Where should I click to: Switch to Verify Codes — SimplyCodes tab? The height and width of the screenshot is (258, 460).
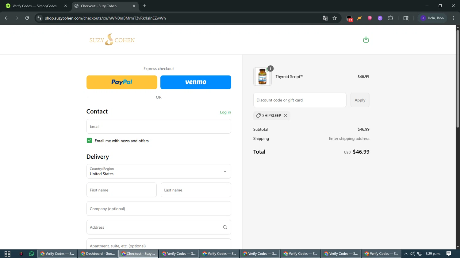tap(34, 6)
